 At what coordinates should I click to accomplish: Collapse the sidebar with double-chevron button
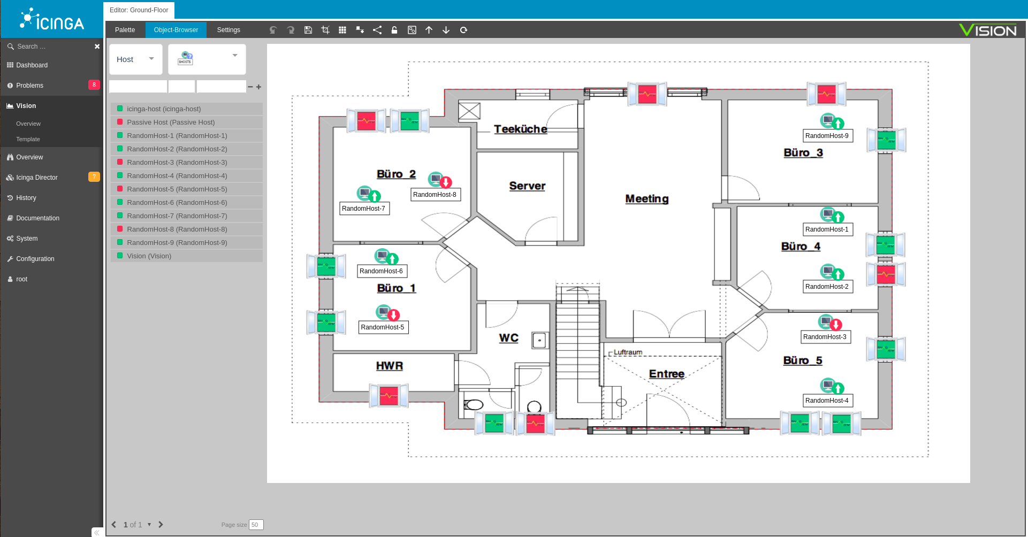click(97, 532)
